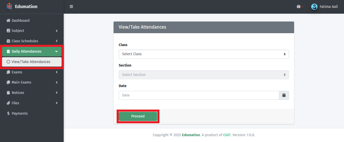Collapse the Daily Attendances menu
Image resolution: width=344 pixels, height=142 pixels.
click(x=56, y=51)
